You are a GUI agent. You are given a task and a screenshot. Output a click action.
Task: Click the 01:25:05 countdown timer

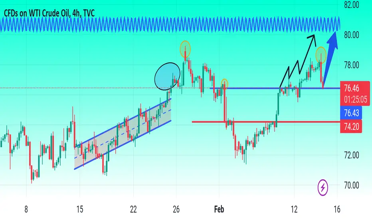tap(355, 99)
